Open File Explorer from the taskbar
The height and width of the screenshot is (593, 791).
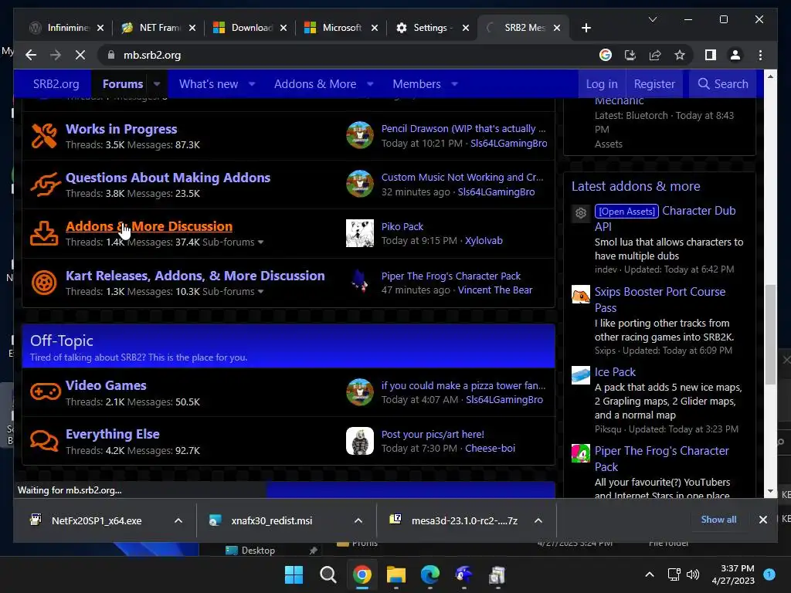point(396,574)
